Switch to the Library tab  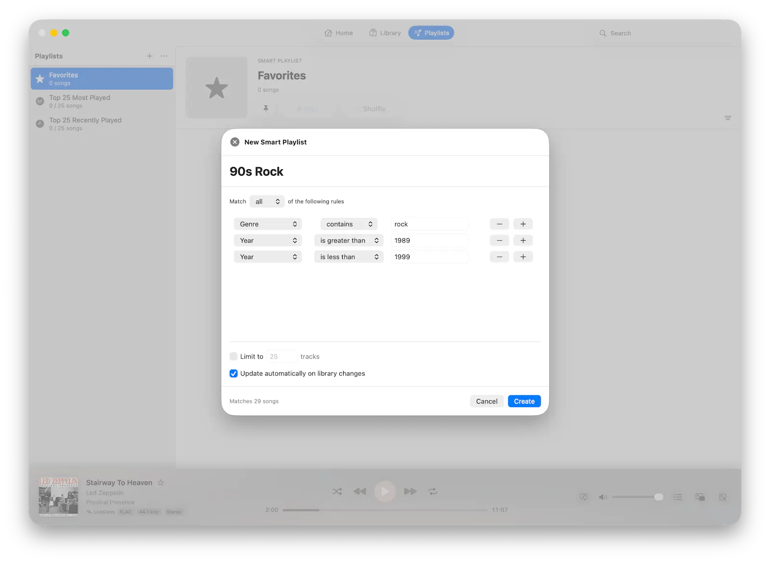pyautogui.click(x=385, y=33)
